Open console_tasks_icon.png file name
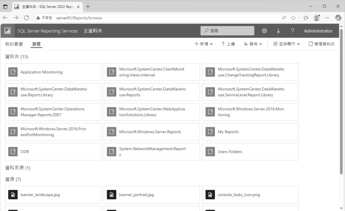The image size is (345, 211). pyautogui.click(x=239, y=195)
